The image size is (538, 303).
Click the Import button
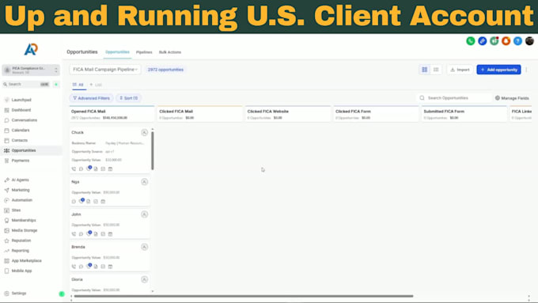(460, 70)
